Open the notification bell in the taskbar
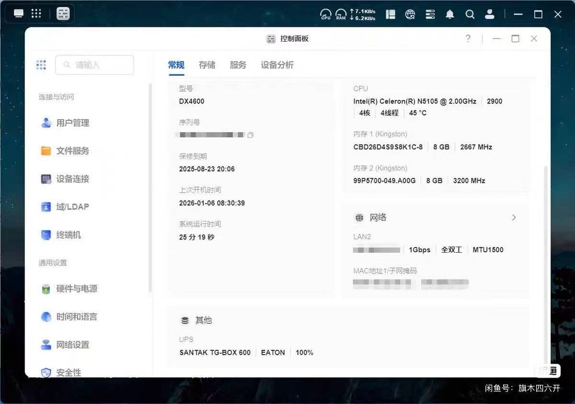This screenshot has width=575, height=404. click(449, 14)
